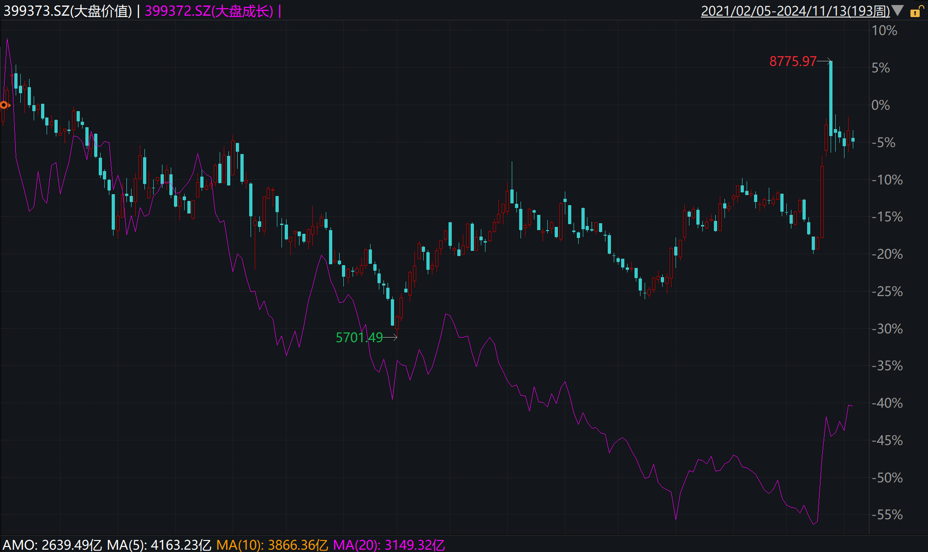Click the red 8775.97 high price label

[792, 61]
